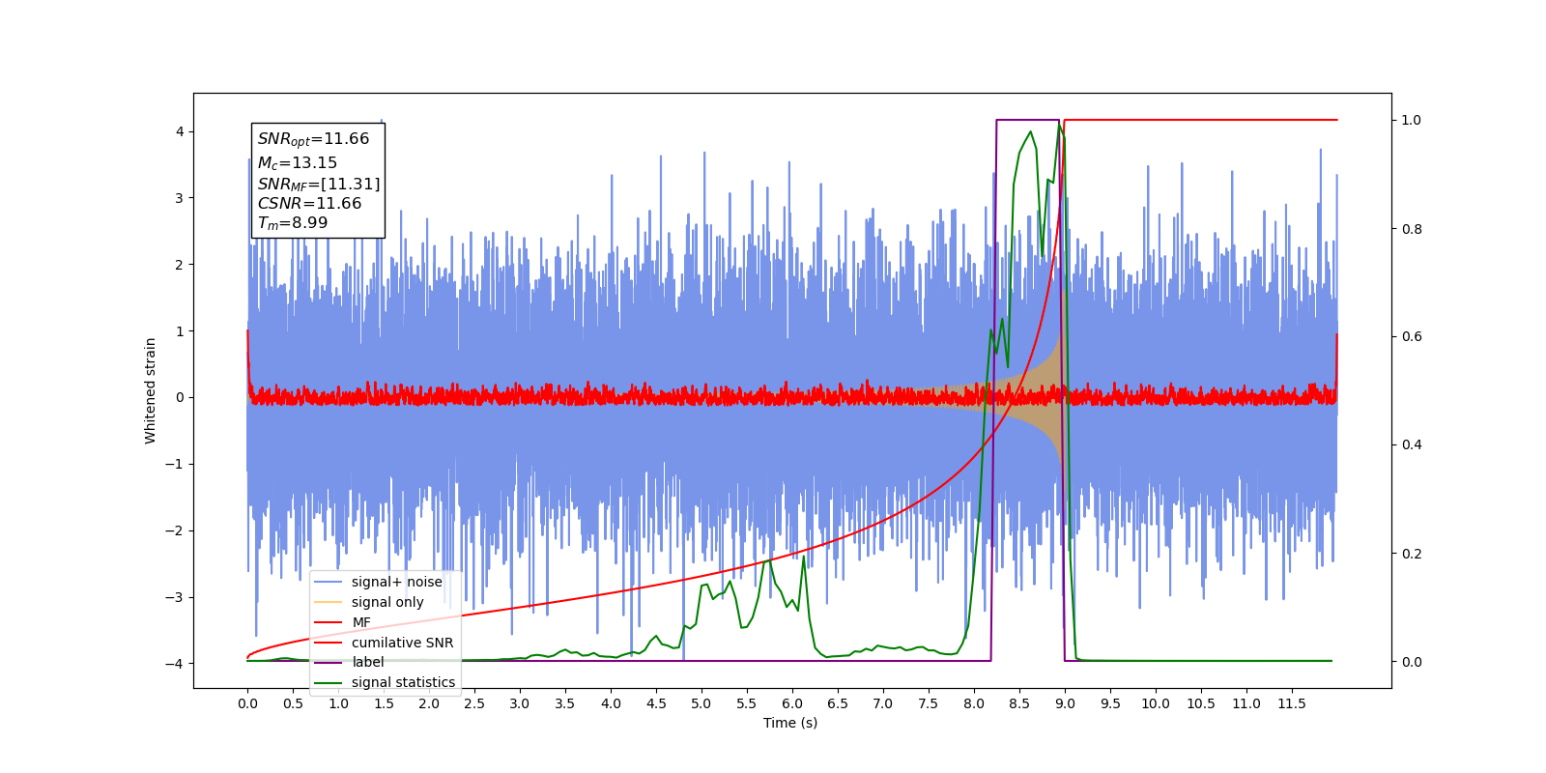Viewport: 1546px width, 773px height.
Task: Click the green line sample beside 'signal statistics'
Action: pos(329,682)
